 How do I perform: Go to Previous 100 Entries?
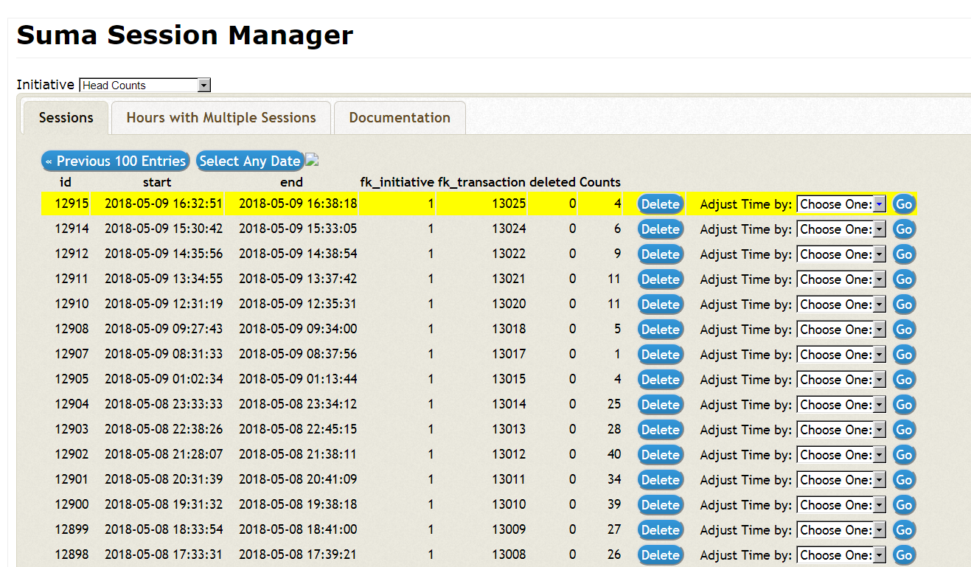[x=116, y=161]
